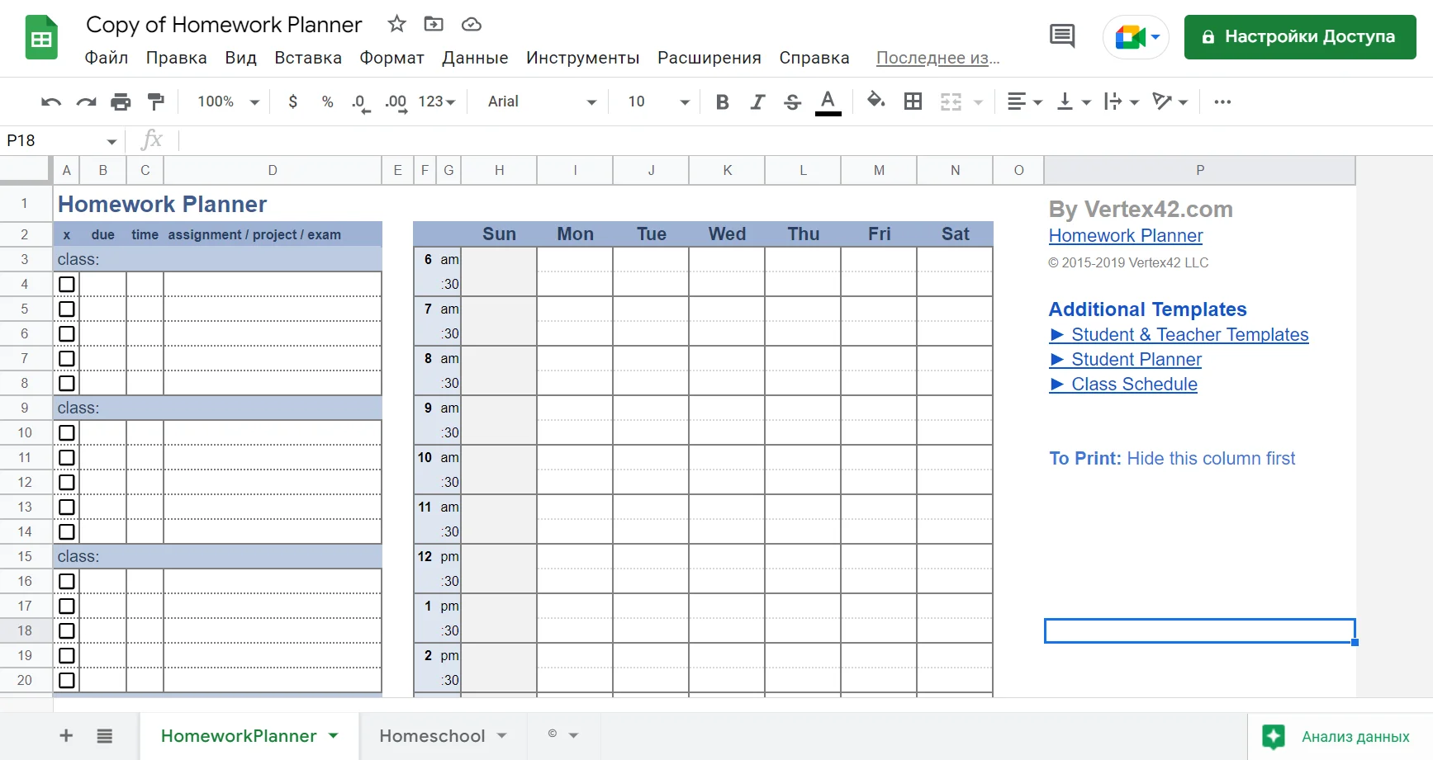Toggle the checkbox in row 16
1433x760 pixels.
click(x=67, y=582)
